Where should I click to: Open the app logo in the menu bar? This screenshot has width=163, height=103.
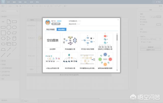coord(3,2)
